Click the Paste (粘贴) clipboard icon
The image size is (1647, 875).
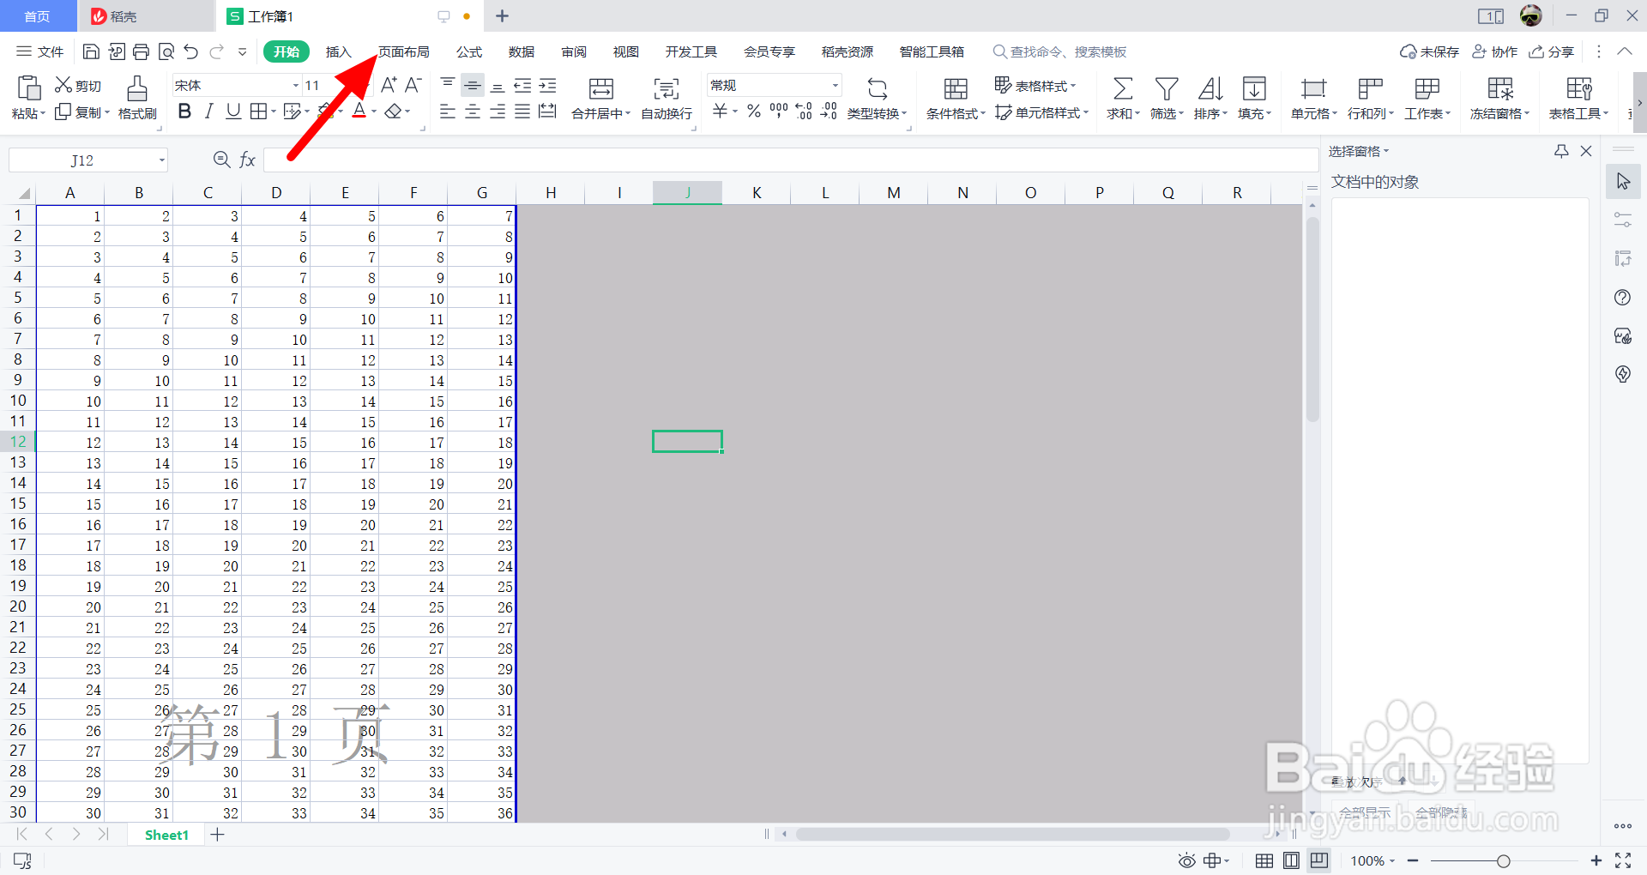29,87
